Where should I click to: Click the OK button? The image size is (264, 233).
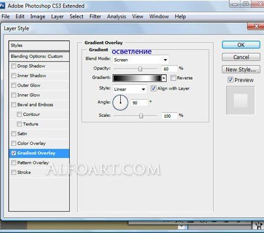pos(241,45)
